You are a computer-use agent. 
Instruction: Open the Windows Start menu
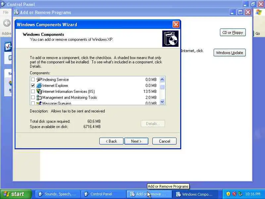coord(16,194)
